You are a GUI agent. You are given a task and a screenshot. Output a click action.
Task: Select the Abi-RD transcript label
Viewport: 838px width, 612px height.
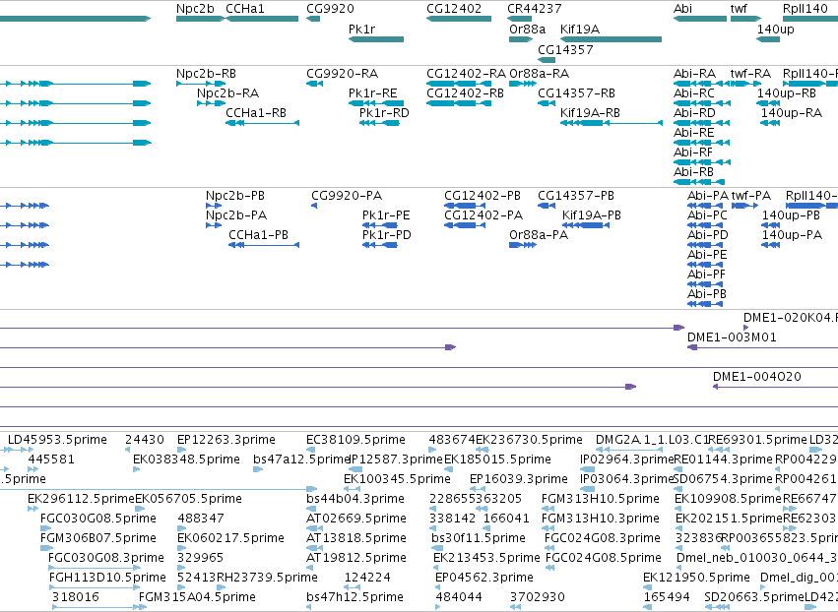click(694, 113)
